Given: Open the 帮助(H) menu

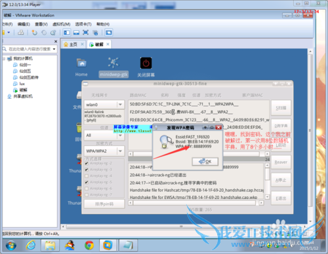Looking at the screenshot, I should 103,24.
